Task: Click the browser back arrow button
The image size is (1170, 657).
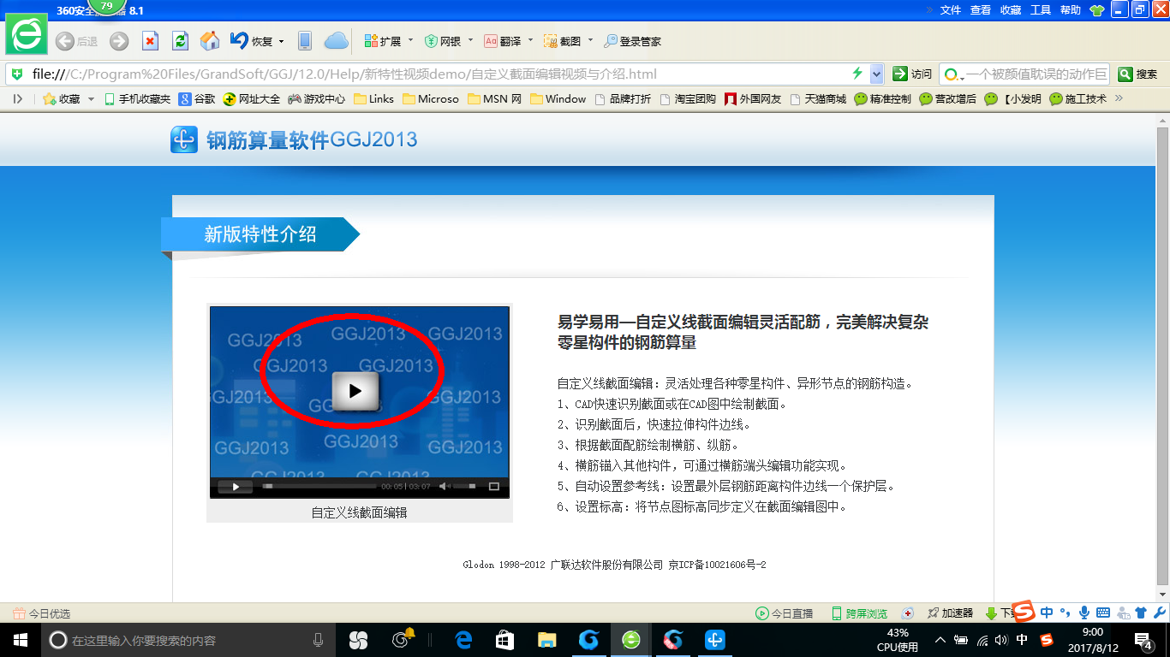Action: [x=65, y=41]
